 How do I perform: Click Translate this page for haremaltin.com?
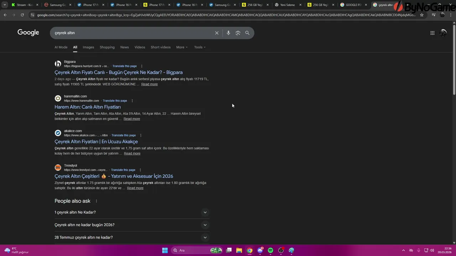click(x=115, y=101)
